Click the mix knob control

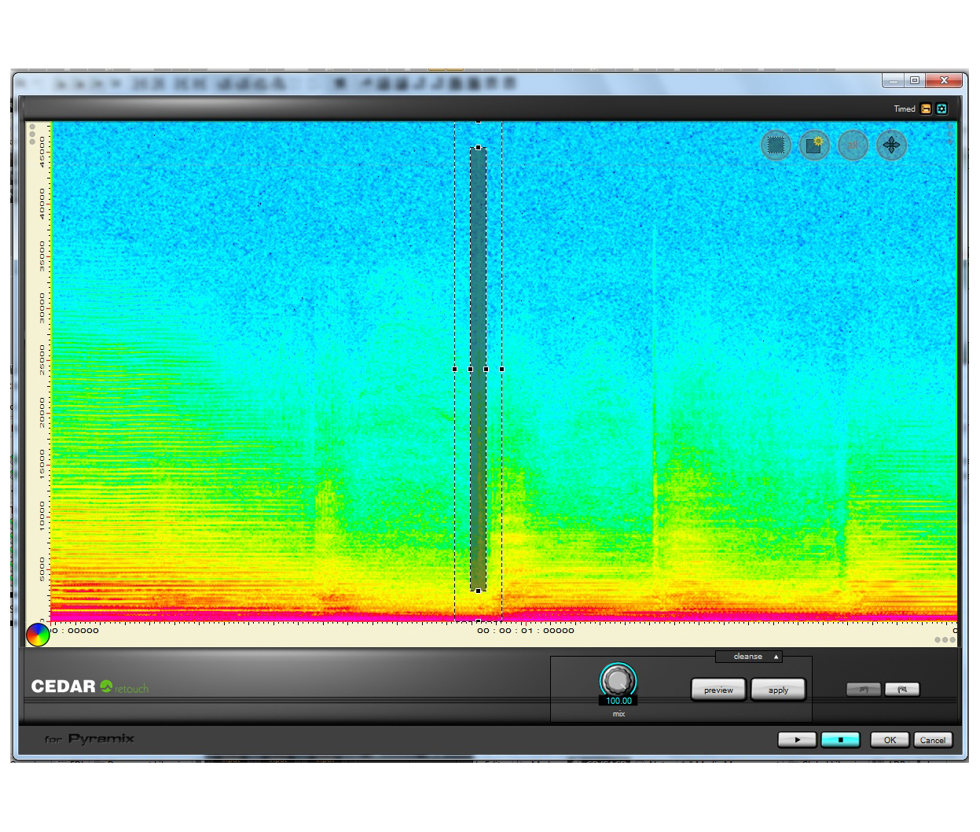pos(618,679)
